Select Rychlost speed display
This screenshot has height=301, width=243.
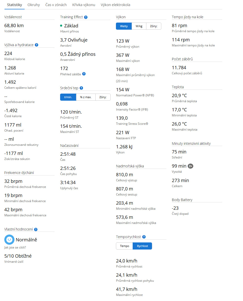142,246
